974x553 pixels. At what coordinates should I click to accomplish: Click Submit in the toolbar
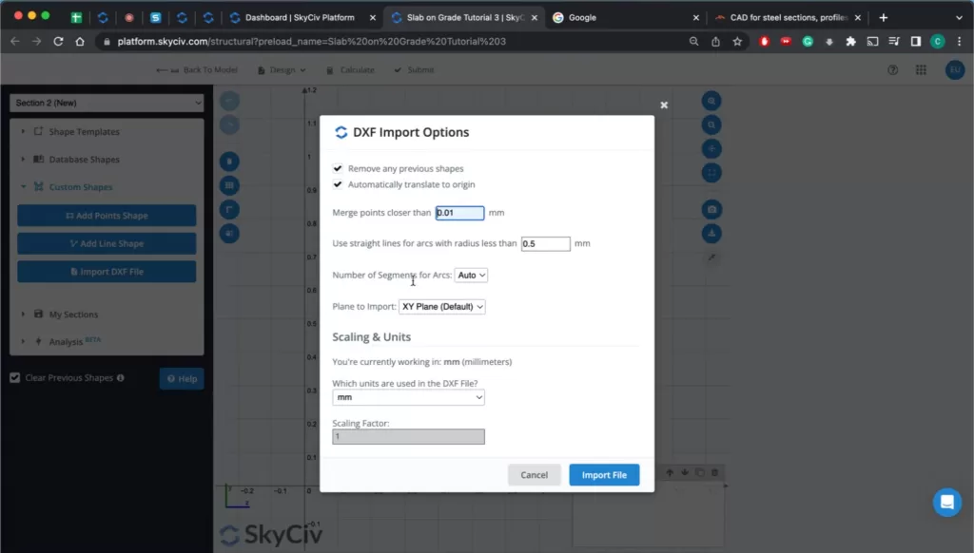coord(415,70)
